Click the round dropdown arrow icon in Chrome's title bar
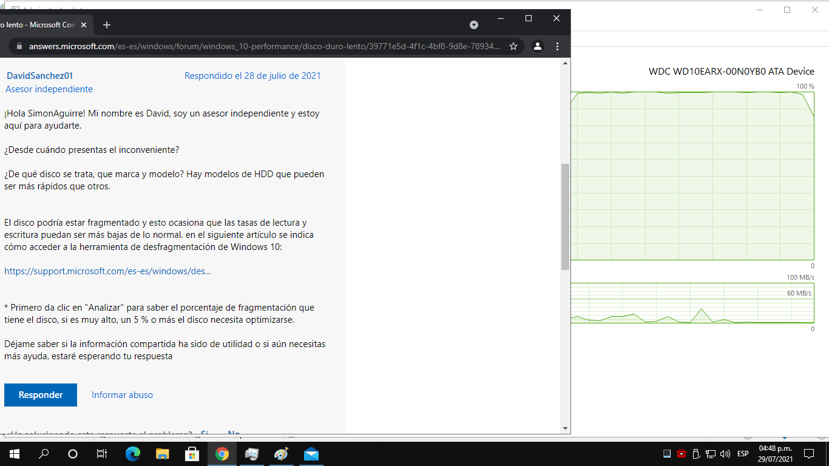829x466 pixels. tap(474, 25)
